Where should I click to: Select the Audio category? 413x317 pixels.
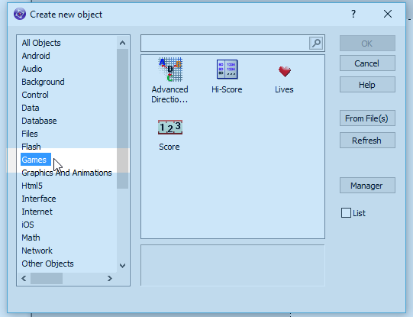click(32, 69)
